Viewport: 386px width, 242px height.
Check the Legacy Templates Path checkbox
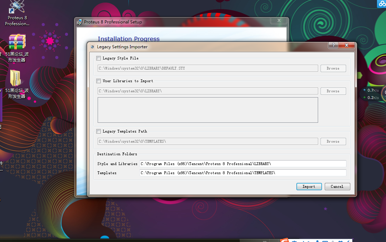[x=98, y=131]
